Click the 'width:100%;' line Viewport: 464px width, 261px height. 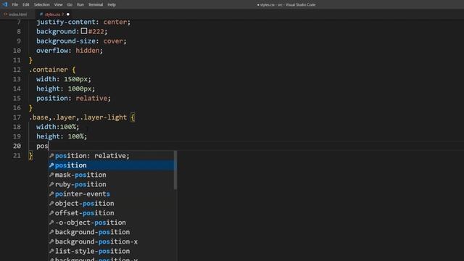(x=58, y=127)
